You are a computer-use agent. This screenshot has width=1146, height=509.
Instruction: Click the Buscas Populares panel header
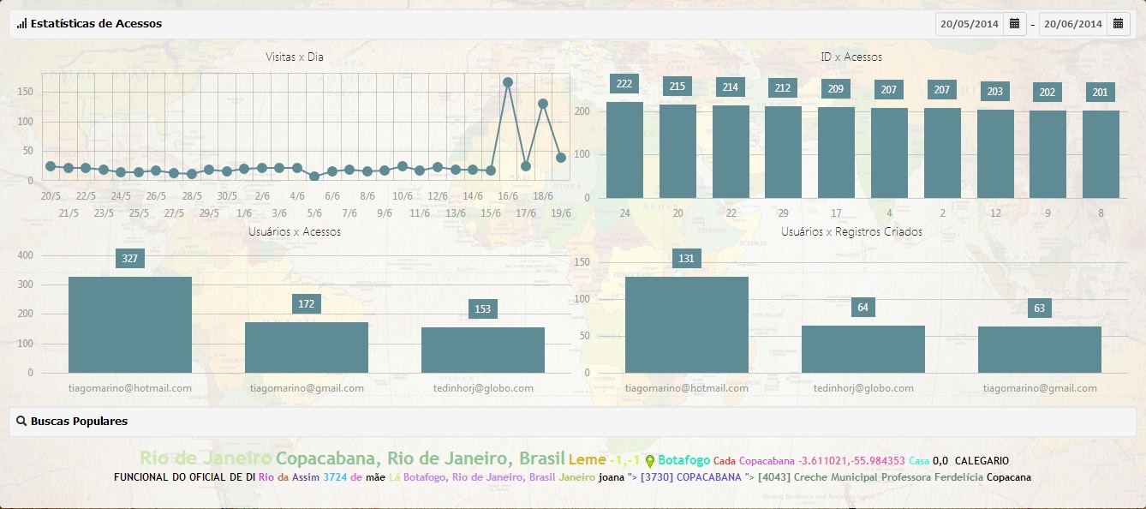point(572,422)
